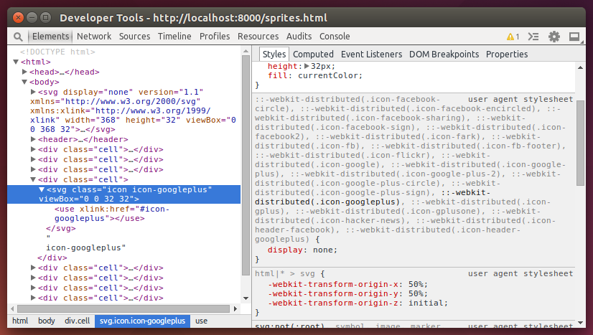This screenshot has height=335, width=593.
Task: Open the Properties sidebar tab
Action: coord(507,55)
